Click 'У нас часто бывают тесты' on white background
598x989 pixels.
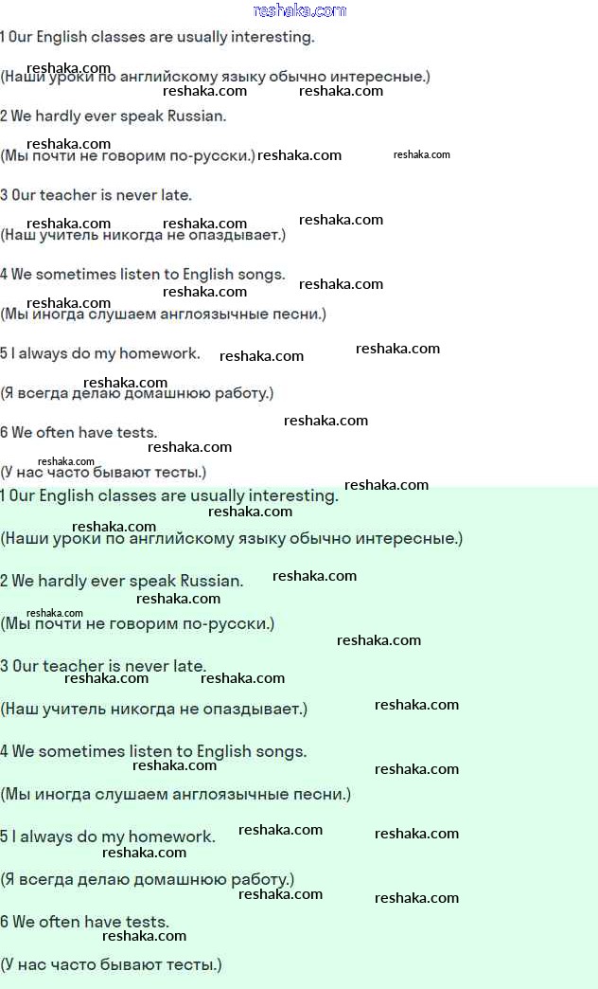tap(103, 472)
